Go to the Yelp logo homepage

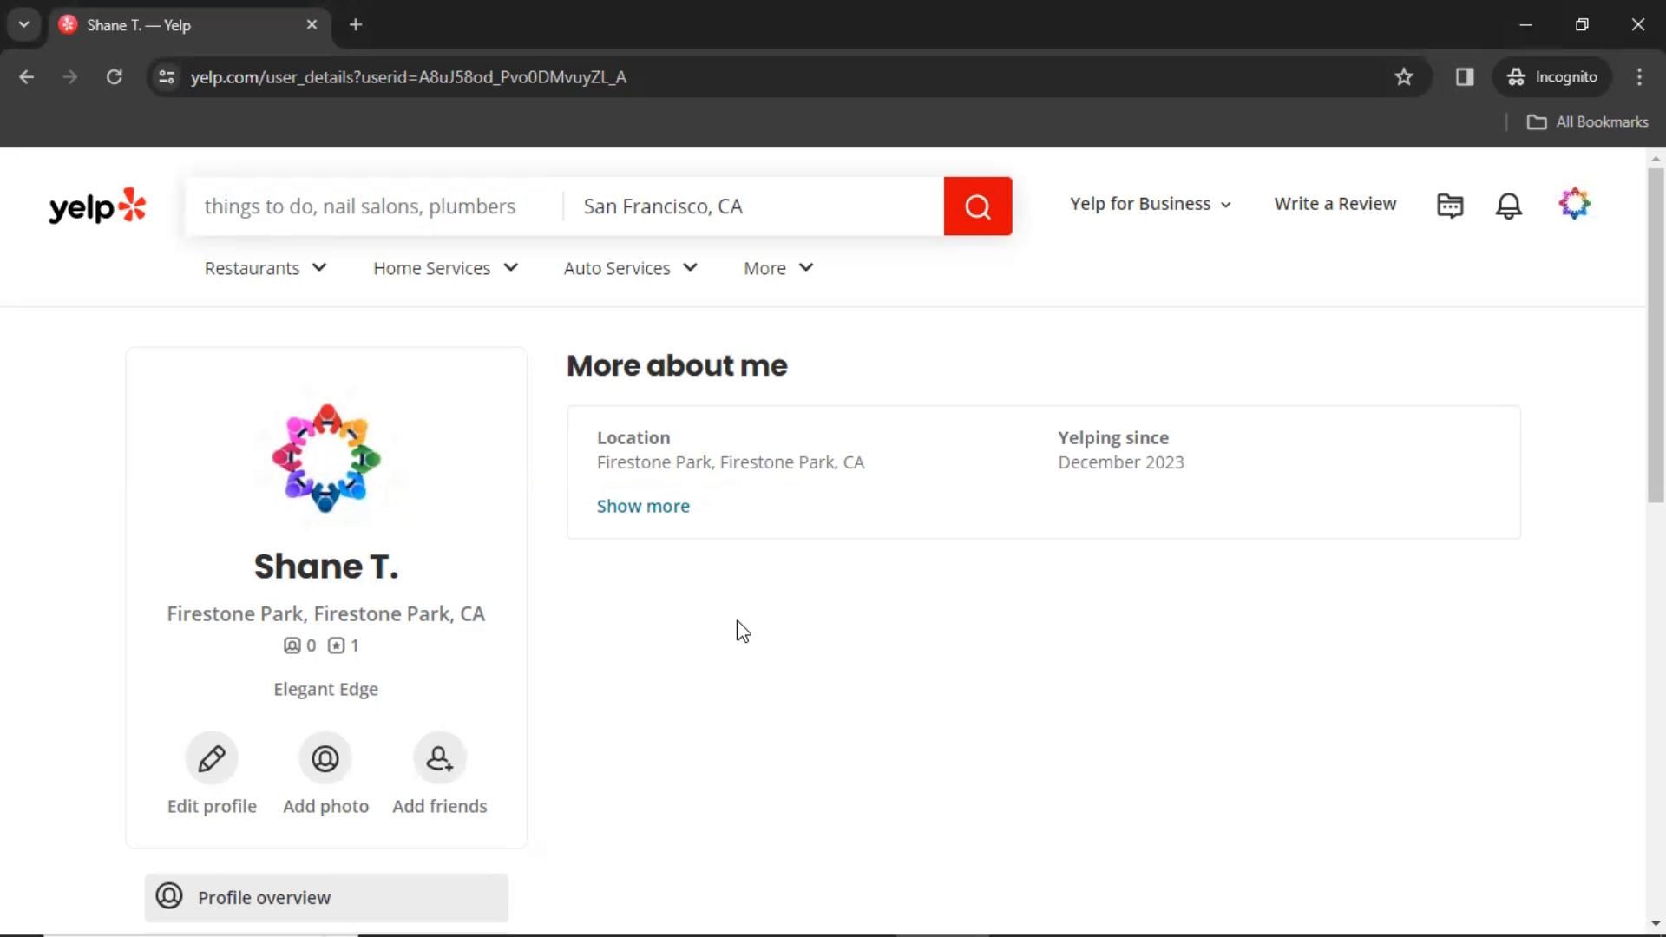(x=97, y=206)
